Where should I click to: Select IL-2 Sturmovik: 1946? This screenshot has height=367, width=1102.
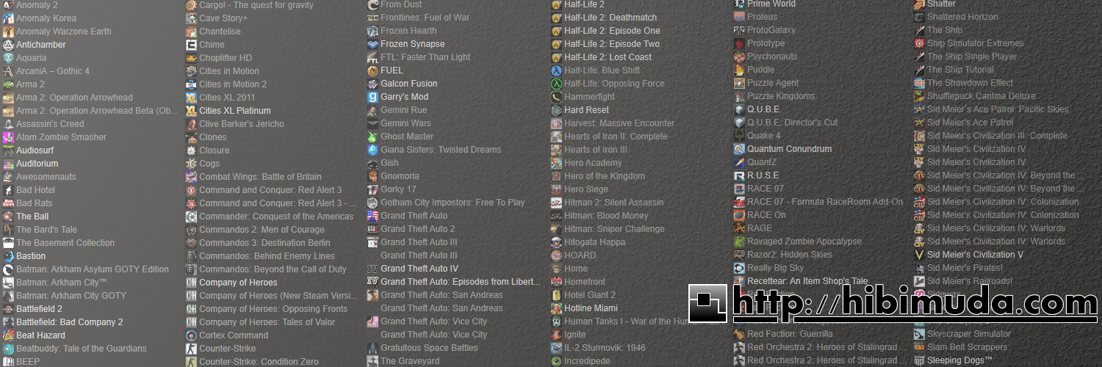click(605, 348)
